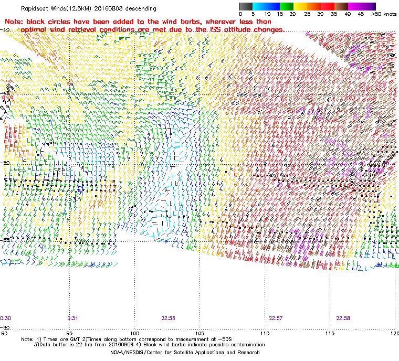Click the gray 0-5 knots legend swatch
Screen dimensions: 399x361
[x=246, y=6]
